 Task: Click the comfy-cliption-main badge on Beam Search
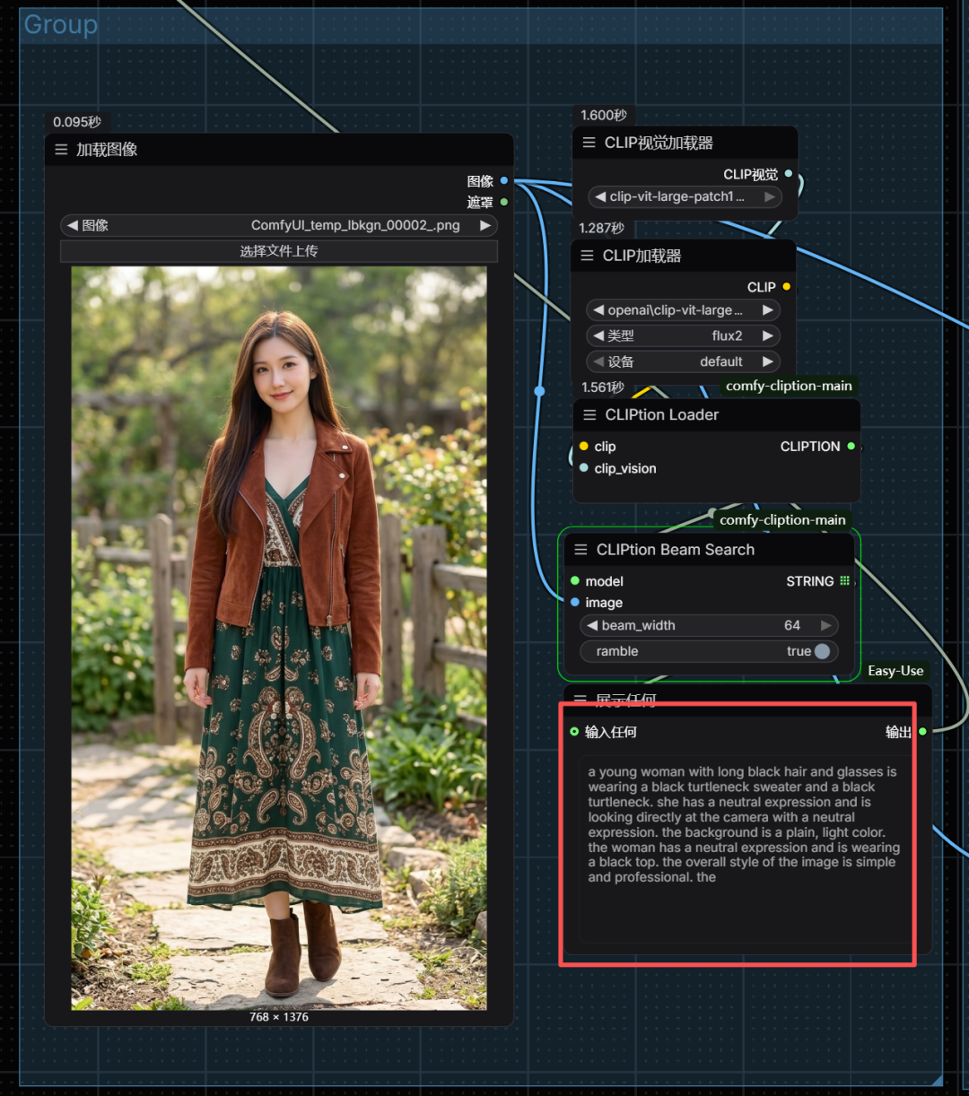pos(781,519)
